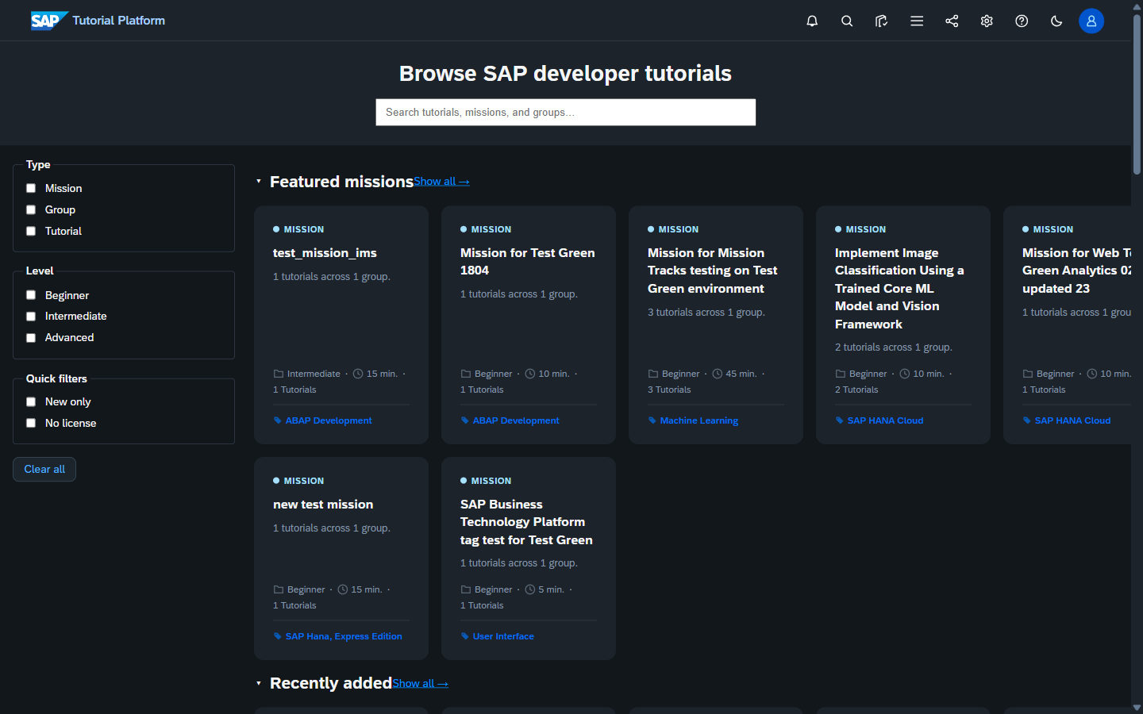This screenshot has width=1143, height=714.
Task: Open SAP Business Technology Platform tag test title
Action: tap(527, 522)
